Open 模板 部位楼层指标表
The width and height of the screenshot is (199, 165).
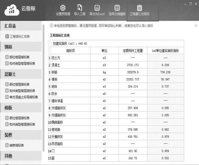click(x=17, y=118)
